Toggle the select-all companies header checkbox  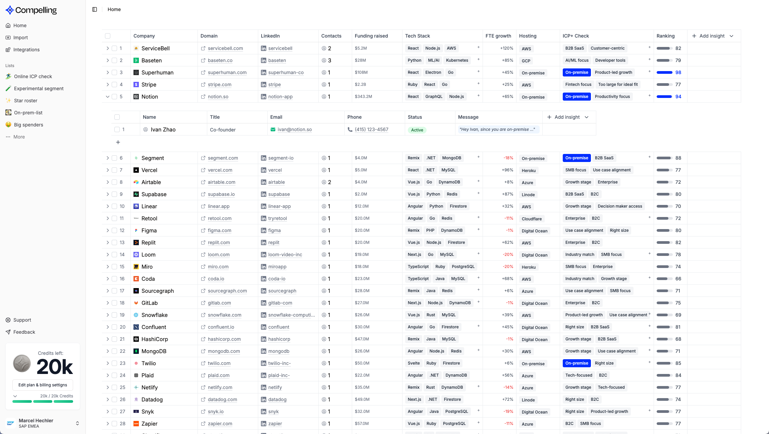pyautogui.click(x=108, y=36)
